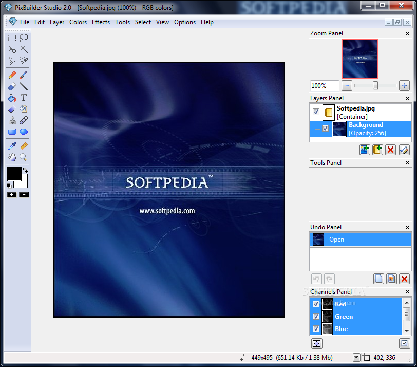Open the Colors menu
This screenshot has height=367, width=417.
tap(78, 22)
